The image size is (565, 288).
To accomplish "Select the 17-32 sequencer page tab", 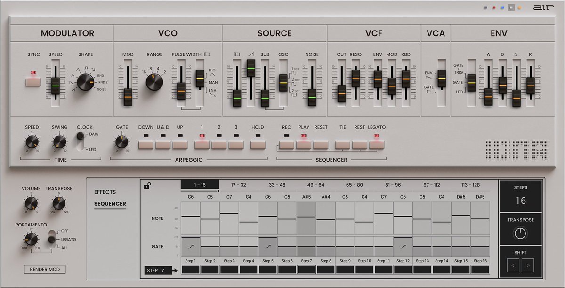I will coord(239,184).
